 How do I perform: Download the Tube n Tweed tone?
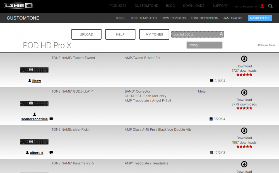(x=244, y=59)
